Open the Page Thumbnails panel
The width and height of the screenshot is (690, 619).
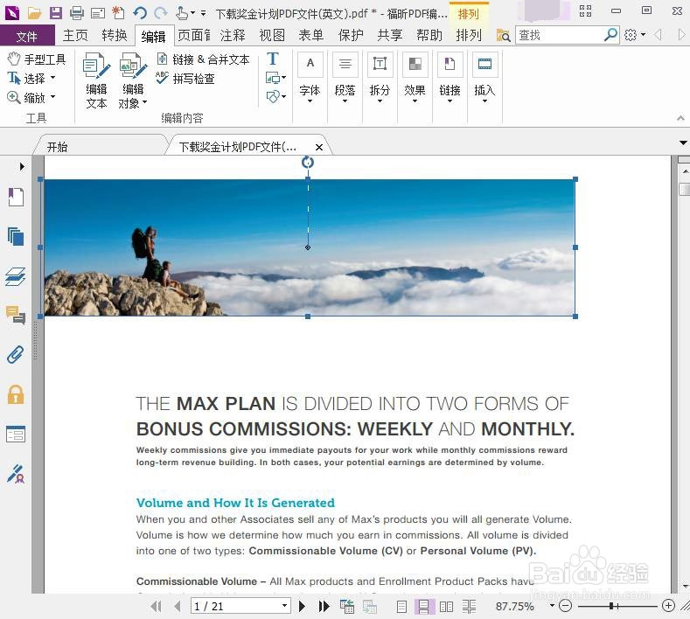tap(16, 237)
